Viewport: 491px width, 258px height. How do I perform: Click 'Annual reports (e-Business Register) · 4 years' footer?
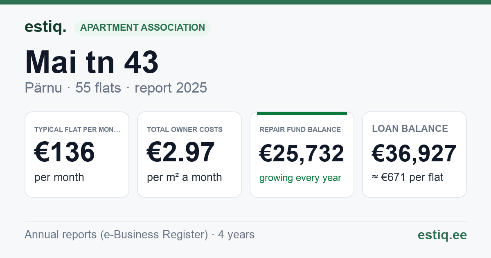(x=140, y=235)
